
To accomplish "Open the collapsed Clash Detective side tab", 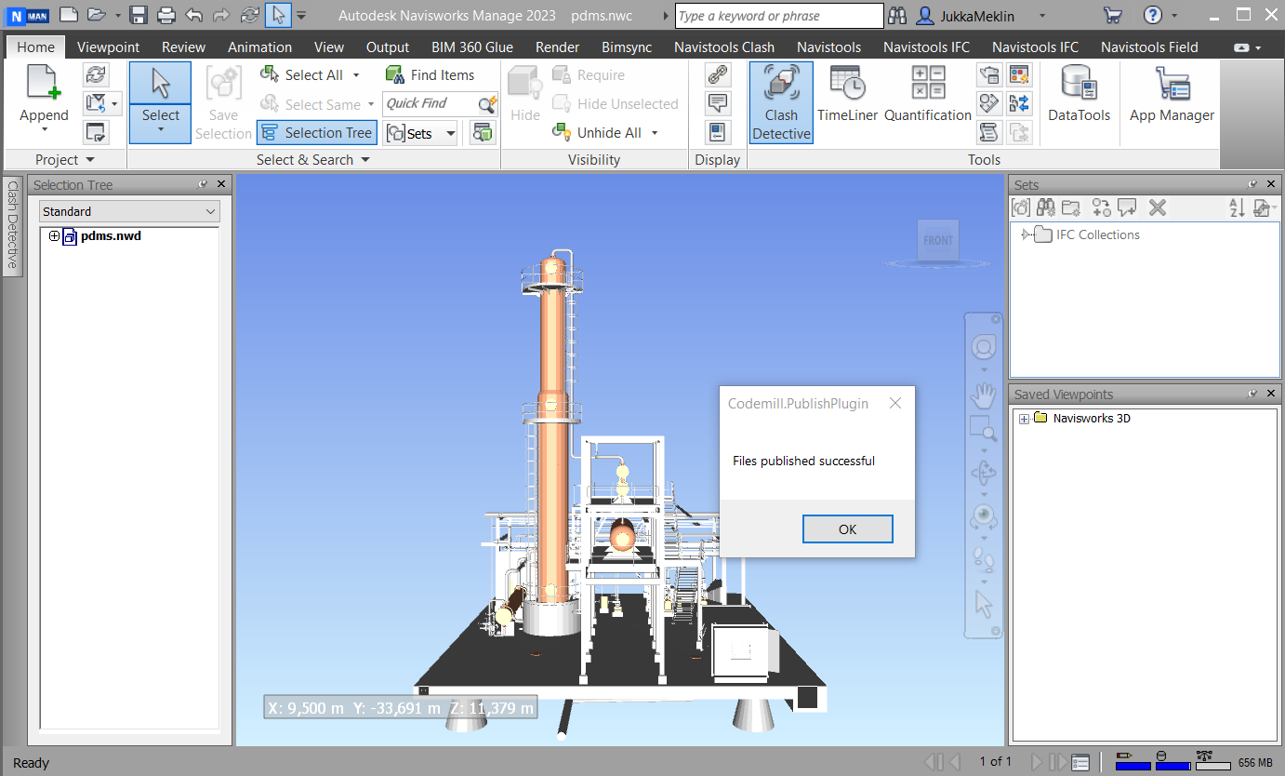I will [x=12, y=224].
